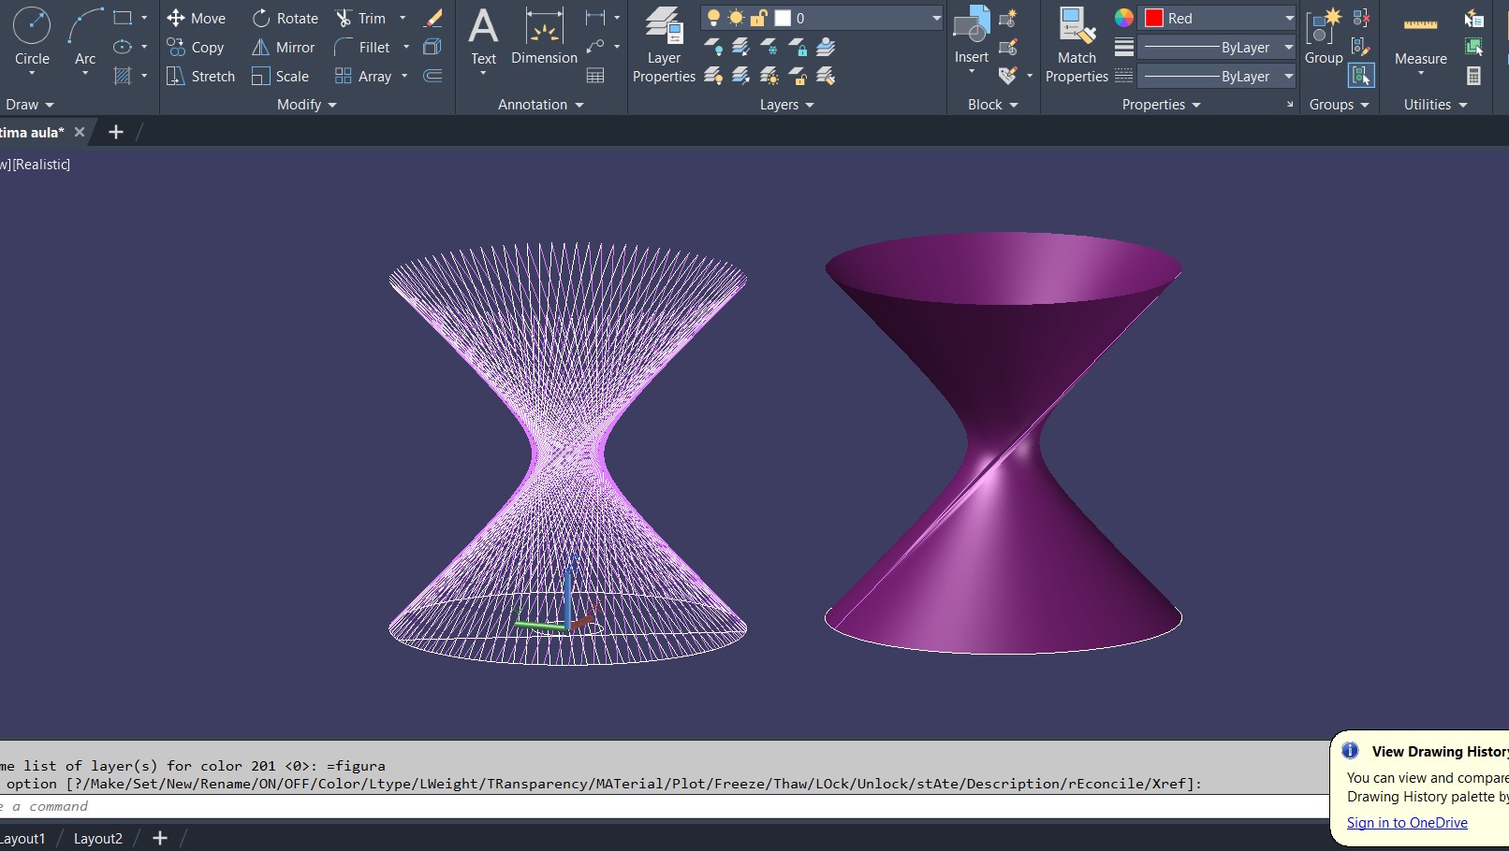Open the object color Red dropdown
The height and width of the screenshot is (851, 1509).
(x=1289, y=18)
